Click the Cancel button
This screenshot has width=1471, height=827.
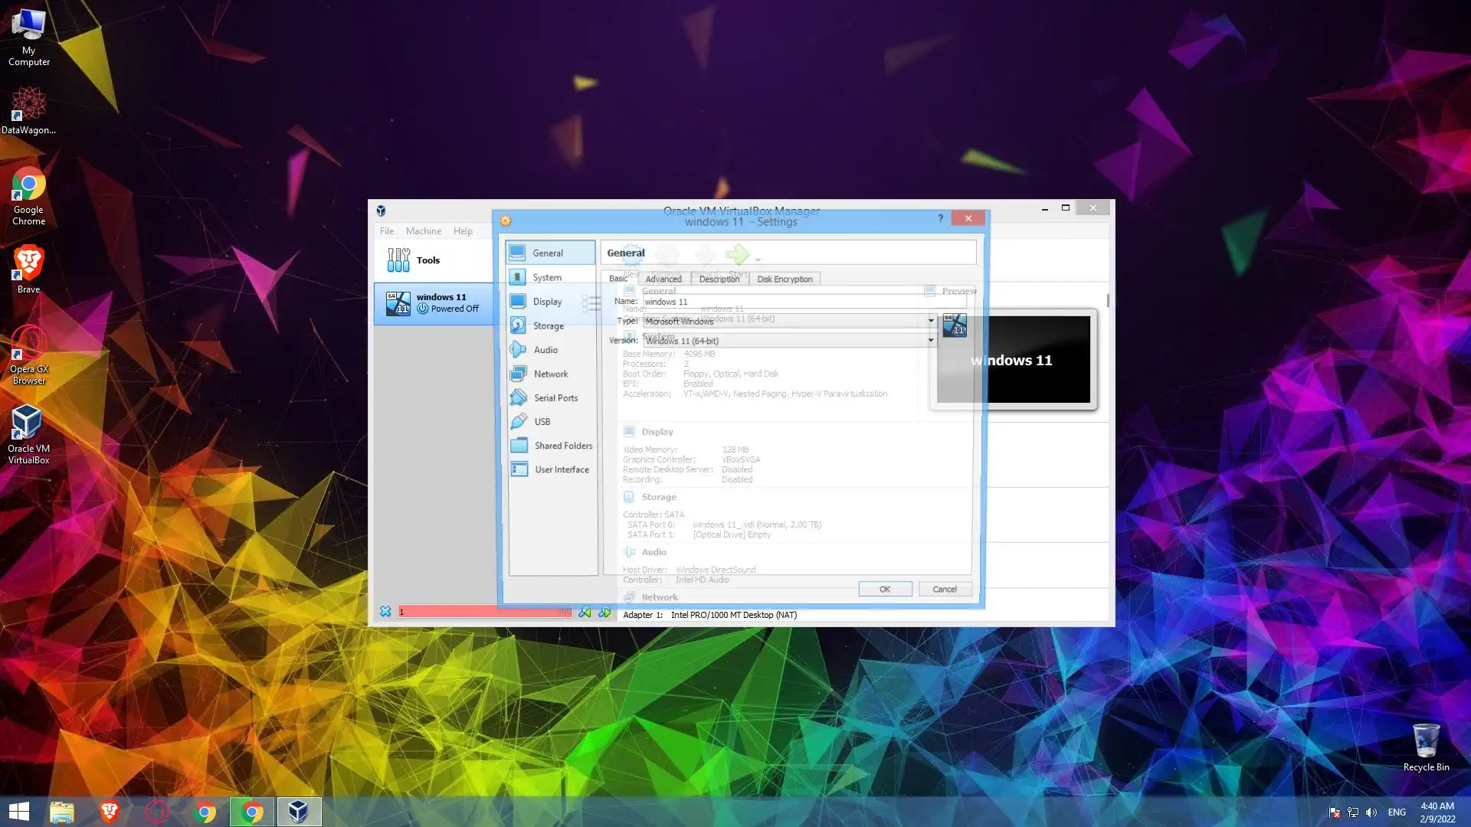click(944, 589)
